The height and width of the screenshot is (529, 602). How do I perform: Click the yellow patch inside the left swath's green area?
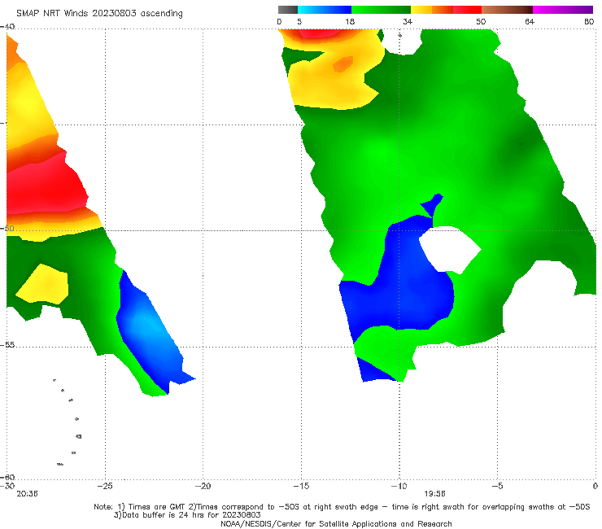tap(44, 284)
